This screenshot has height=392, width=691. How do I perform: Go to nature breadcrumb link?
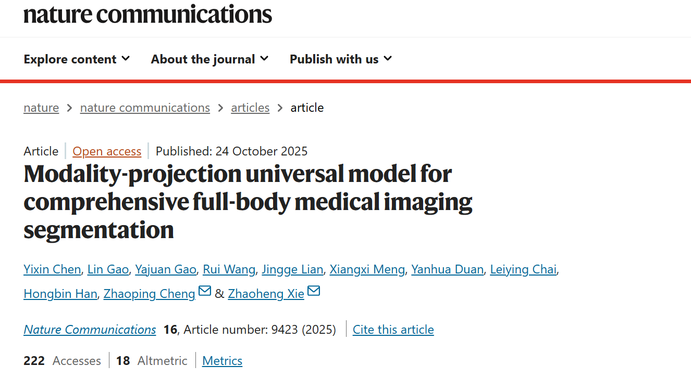click(41, 108)
